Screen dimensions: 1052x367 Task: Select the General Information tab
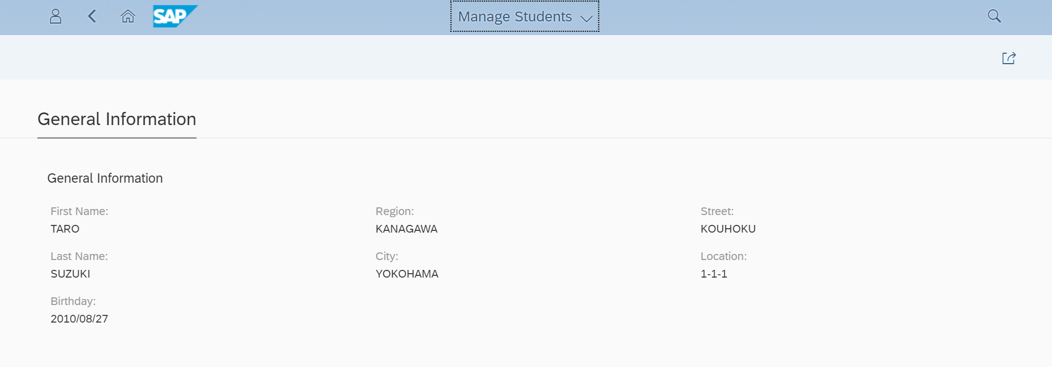pos(117,119)
